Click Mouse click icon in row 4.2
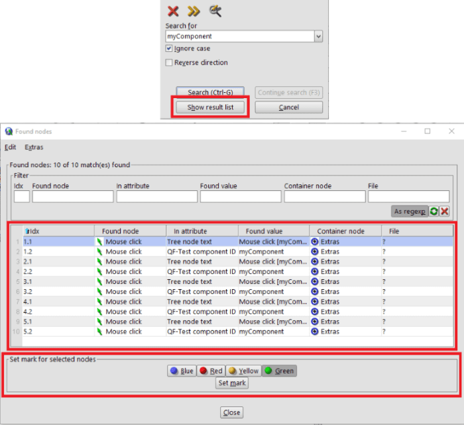The width and height of the screenshot is (464, 425). click(99, 312)
